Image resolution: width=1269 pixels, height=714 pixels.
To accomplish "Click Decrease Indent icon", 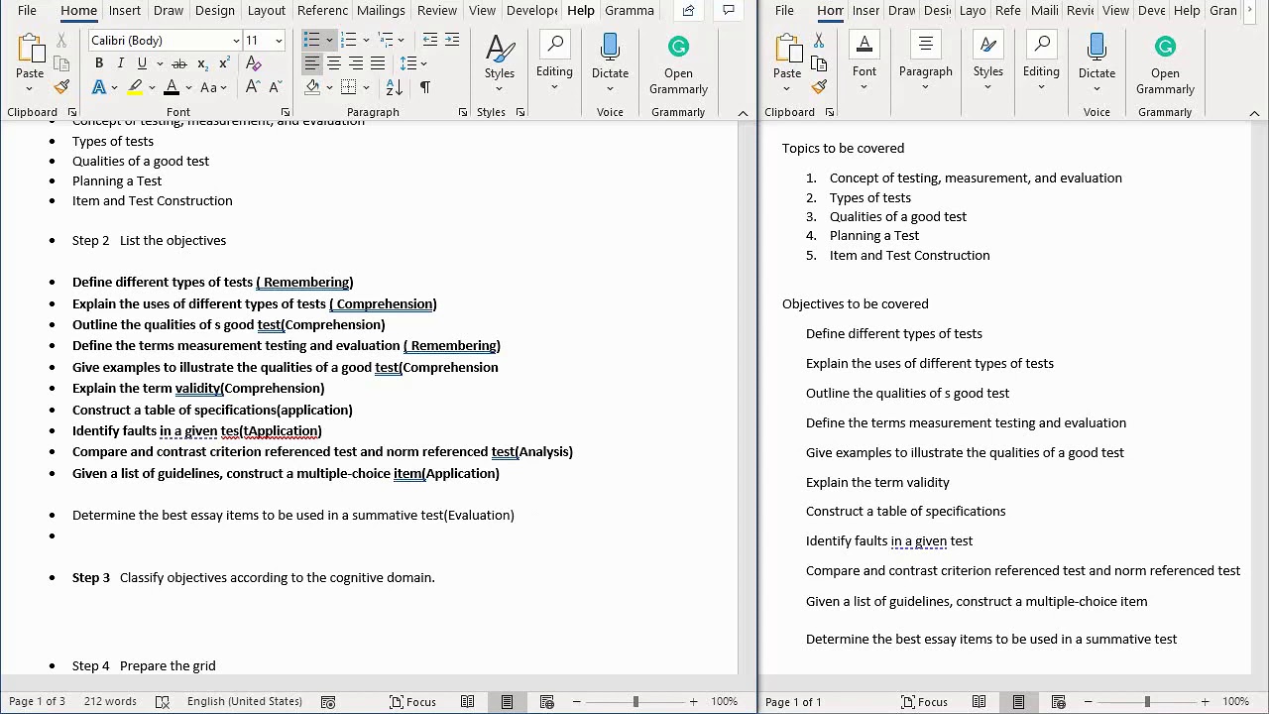I will (430, 40).
